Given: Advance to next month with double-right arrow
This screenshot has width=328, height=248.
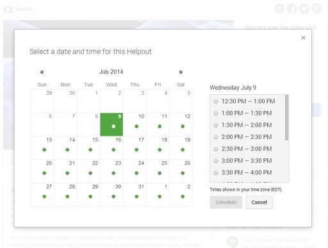Looking at the screenshot, I should (181, 72).
